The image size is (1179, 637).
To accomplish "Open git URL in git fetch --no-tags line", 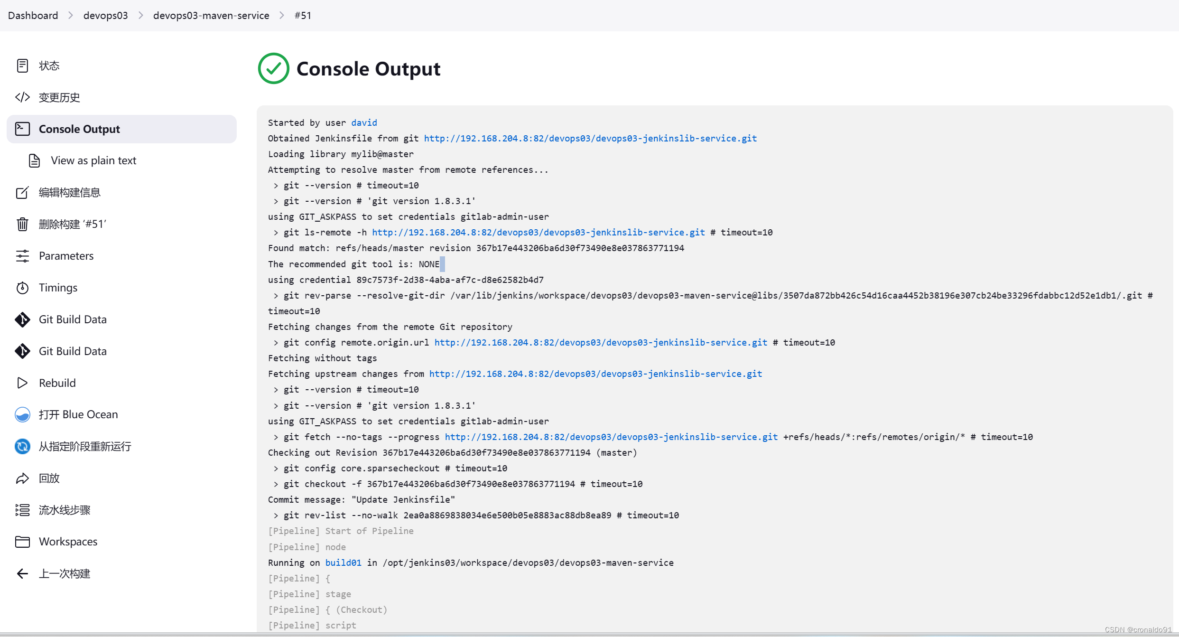I will point(611,437).
